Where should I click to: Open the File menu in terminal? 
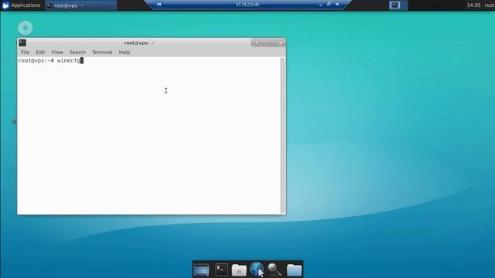point(25,53)
